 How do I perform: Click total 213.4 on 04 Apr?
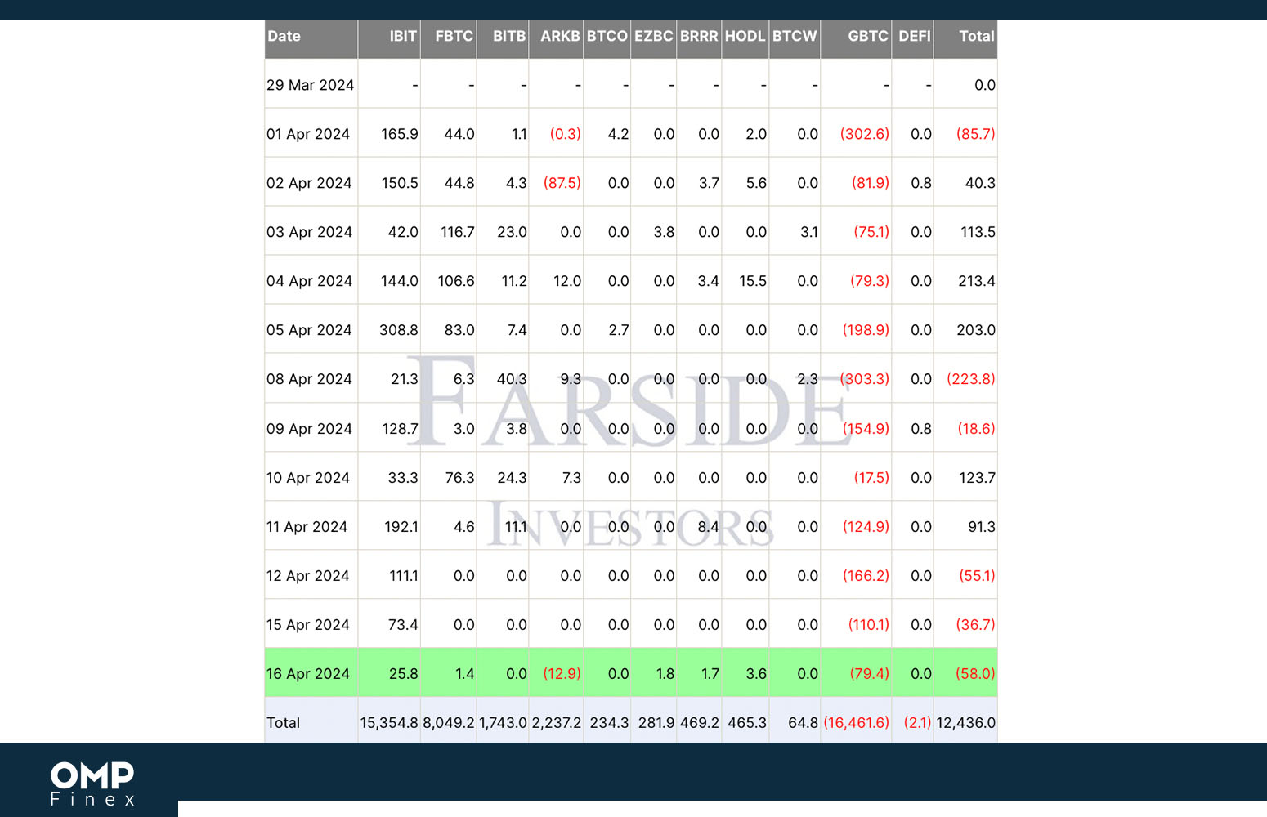click(977, 281)
